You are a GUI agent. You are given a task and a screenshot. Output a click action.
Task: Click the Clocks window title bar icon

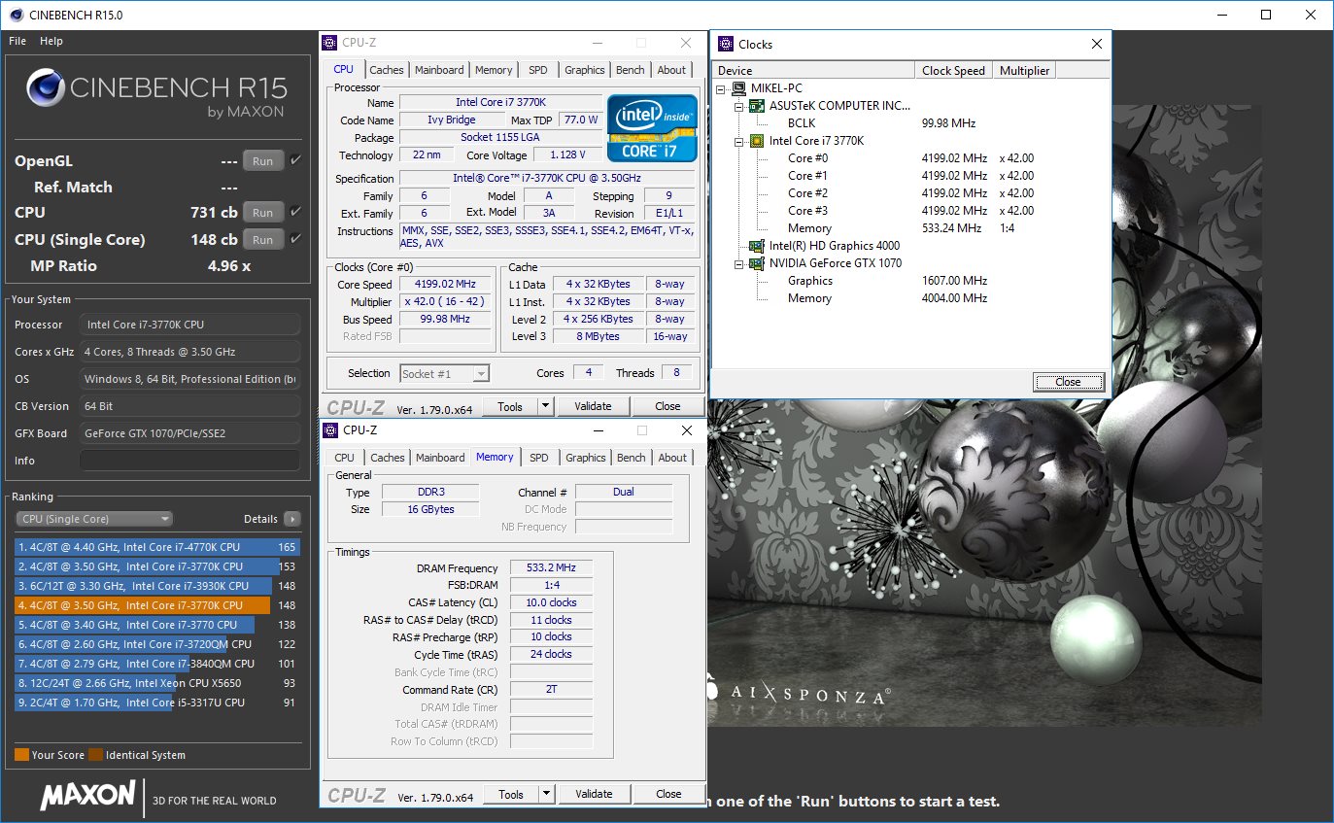click(x=725, y=44)
